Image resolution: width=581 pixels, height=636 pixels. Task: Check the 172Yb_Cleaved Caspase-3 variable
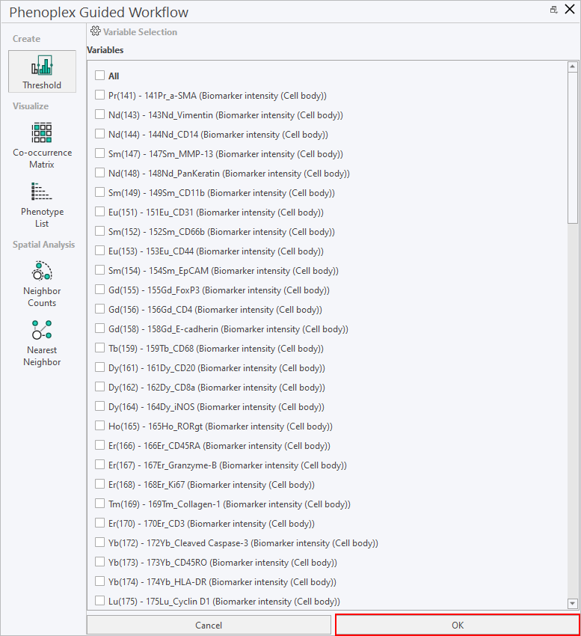(x=99, y=542)
